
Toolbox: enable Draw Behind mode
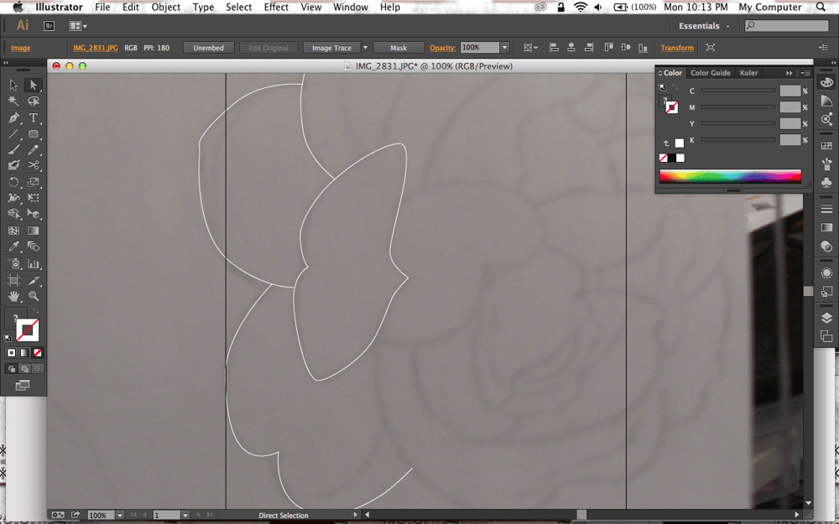(24, 369)
